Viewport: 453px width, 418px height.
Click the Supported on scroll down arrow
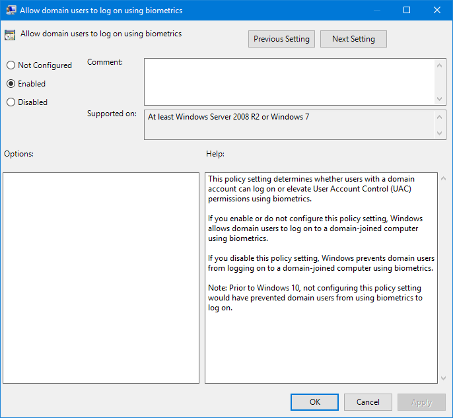(x=441, y=133)
